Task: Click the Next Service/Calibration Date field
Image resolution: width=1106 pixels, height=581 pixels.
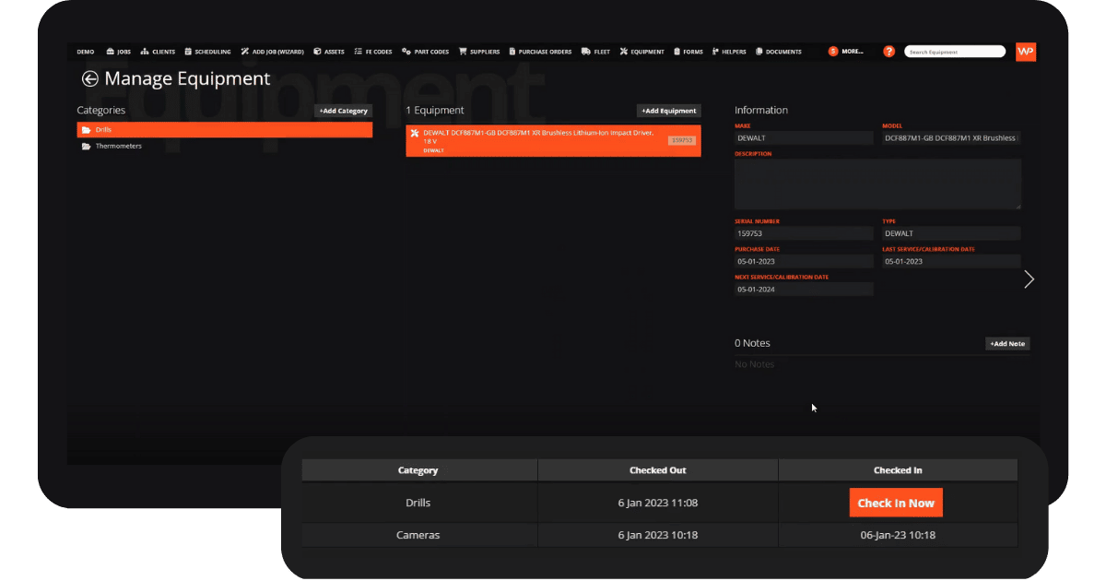Action: (803, 290)
